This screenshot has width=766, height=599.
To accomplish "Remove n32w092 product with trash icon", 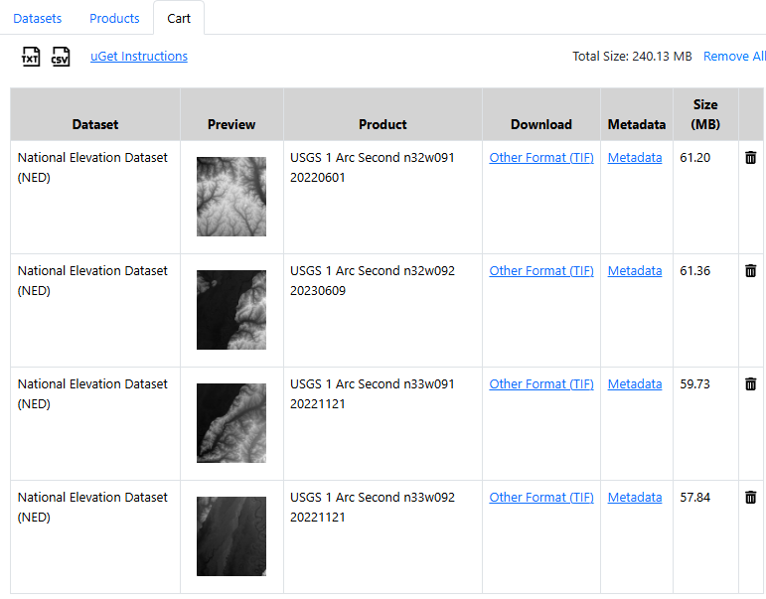I will tap(750, 271).
